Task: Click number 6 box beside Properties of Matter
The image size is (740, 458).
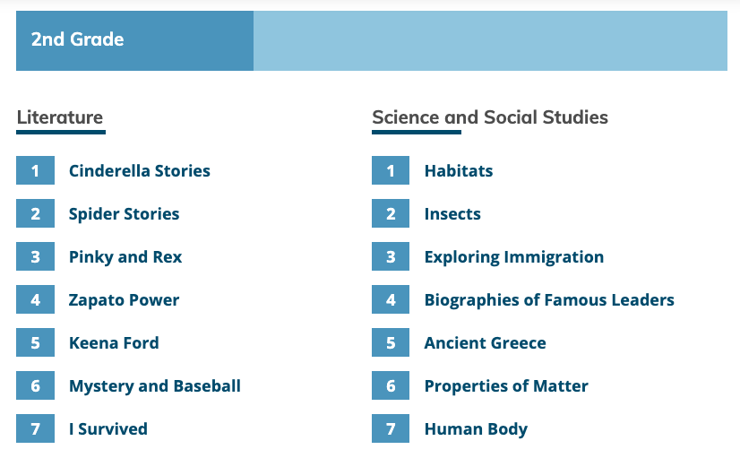Action: click(391, 385)
